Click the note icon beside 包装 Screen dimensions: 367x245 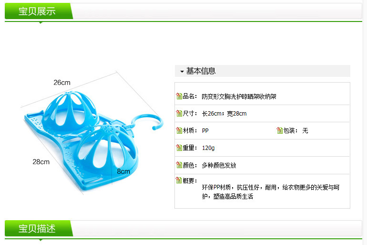tap(279, 130)
